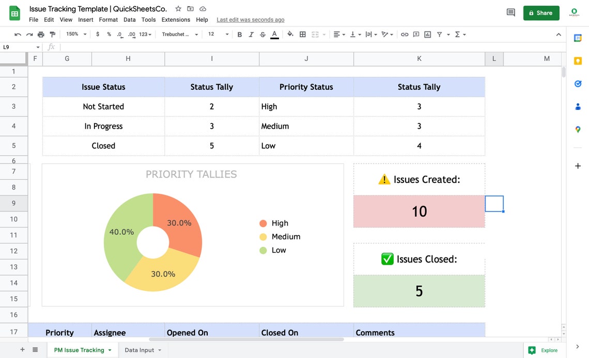Screen dimensions: 589x358
Task: Open the Functions sigma dropdown
Action: point(460,35)
